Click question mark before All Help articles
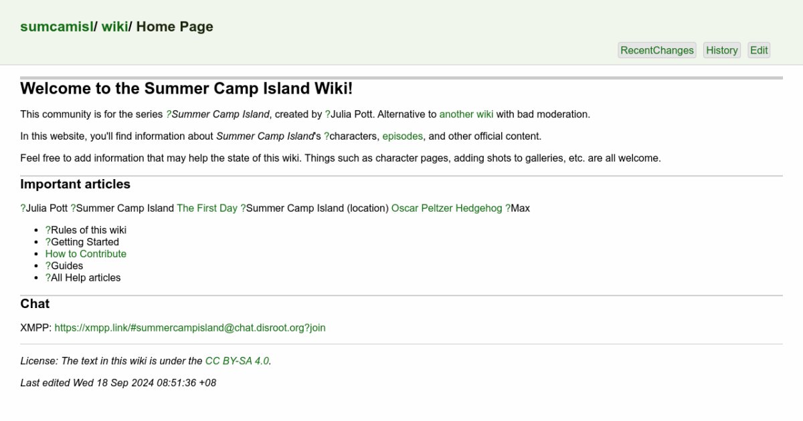The width and height of the screenshot is (803, 421). (48, 278)
